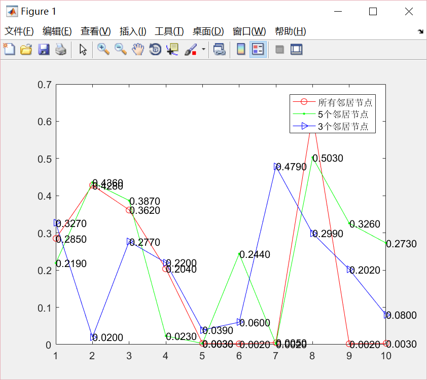This screenshot has width=427, height=380.
Task: Choose the Brush/Select Data tool
Action: coord(191,50)
